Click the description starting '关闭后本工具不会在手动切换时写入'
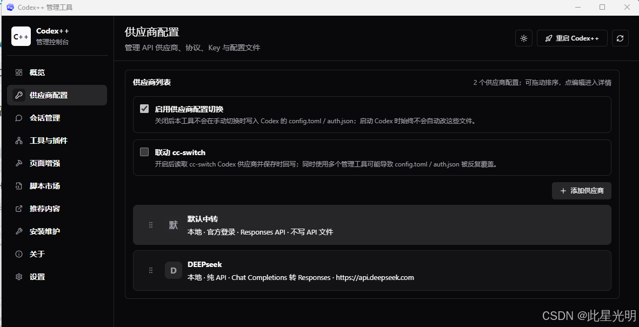Image resolution: width=639 pixels, height=327 pixels. click(315, 121)
